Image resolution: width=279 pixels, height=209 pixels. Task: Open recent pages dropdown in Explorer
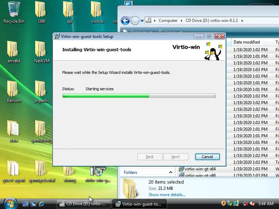142,21
